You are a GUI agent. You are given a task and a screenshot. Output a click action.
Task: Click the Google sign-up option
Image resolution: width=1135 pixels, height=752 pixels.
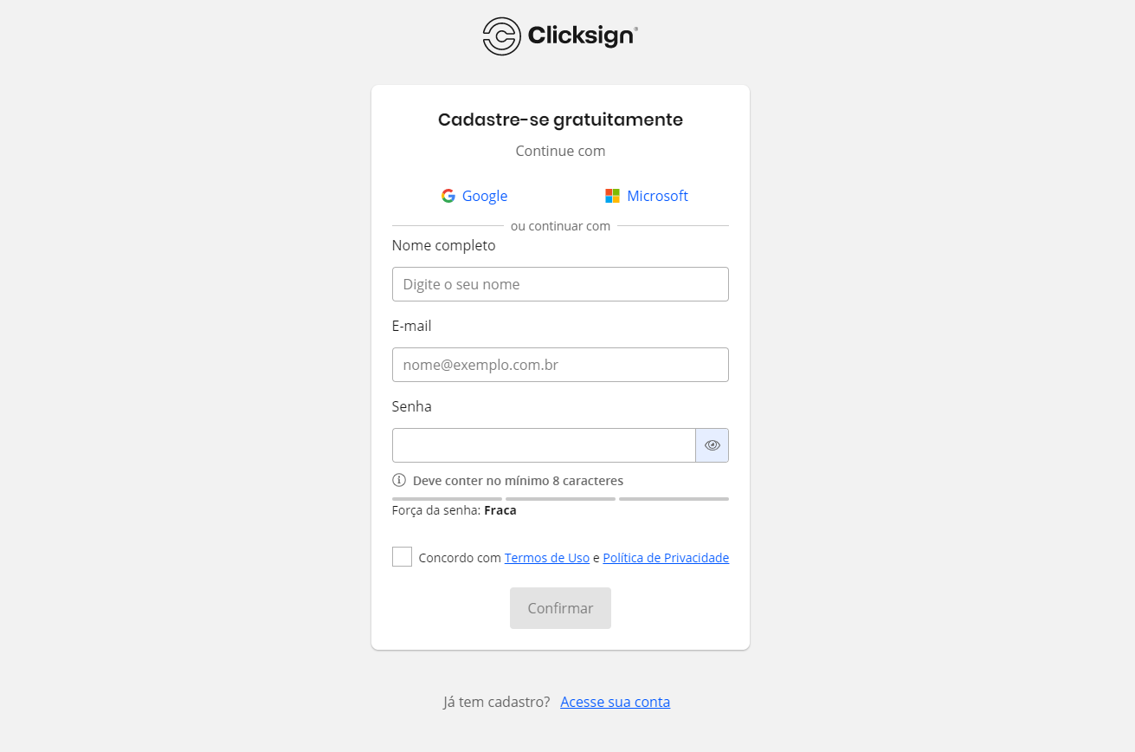[474, 196]
